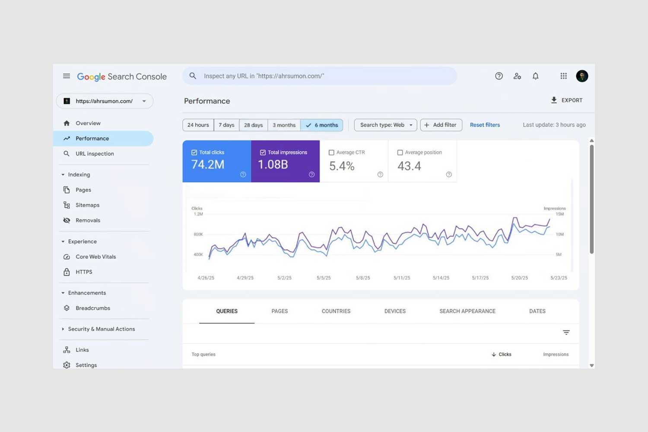Click the vertical scrollbar thumb
The width and height of the screenshot is (648, 432).
point(592,199)
